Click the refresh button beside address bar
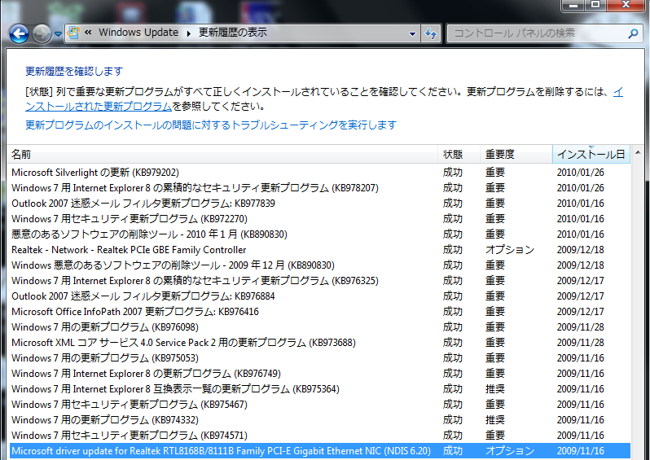The width and height of the screenshot is (650, 460). click(x=431, y=33)
